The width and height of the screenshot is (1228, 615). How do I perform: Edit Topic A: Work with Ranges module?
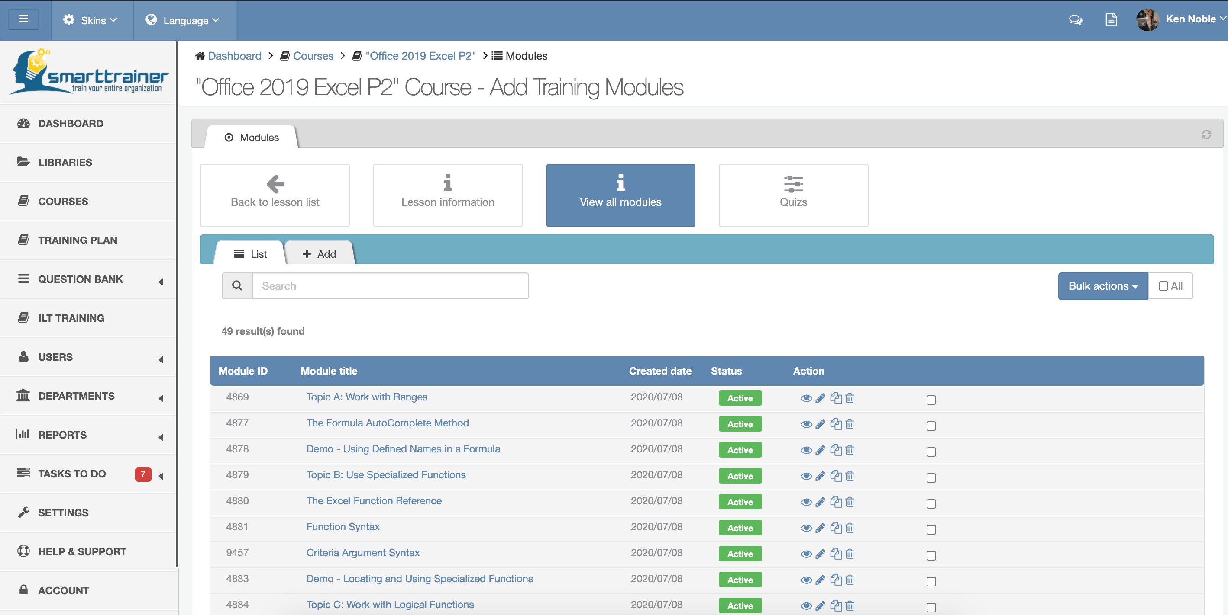(820, 398)
